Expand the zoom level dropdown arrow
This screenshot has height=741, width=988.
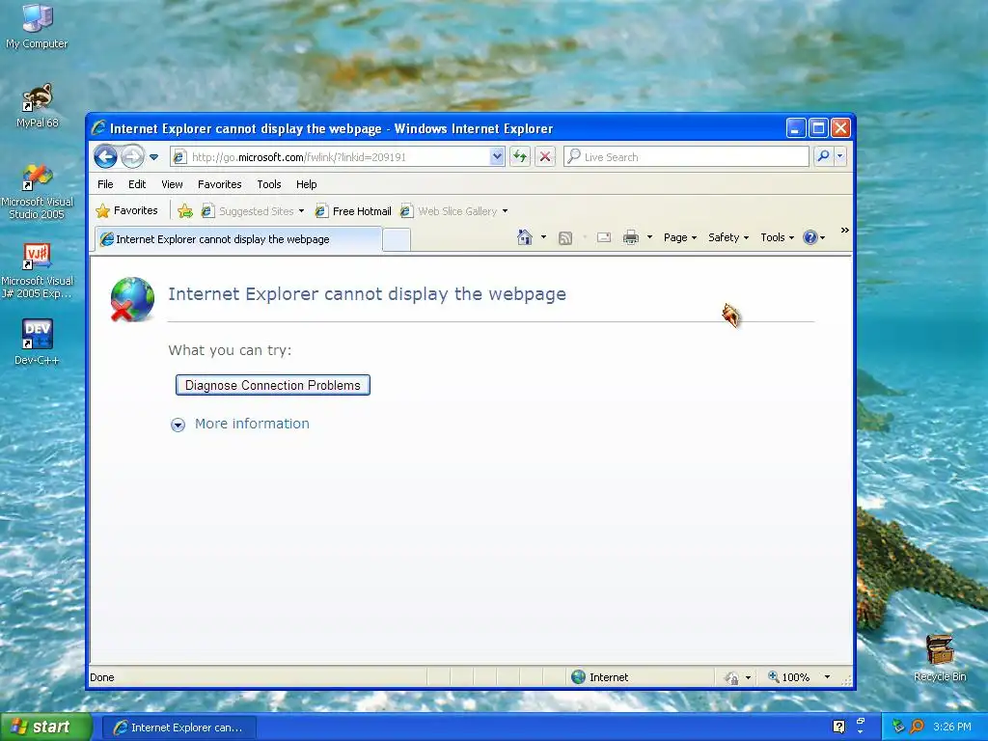click(x=827, y=677)
